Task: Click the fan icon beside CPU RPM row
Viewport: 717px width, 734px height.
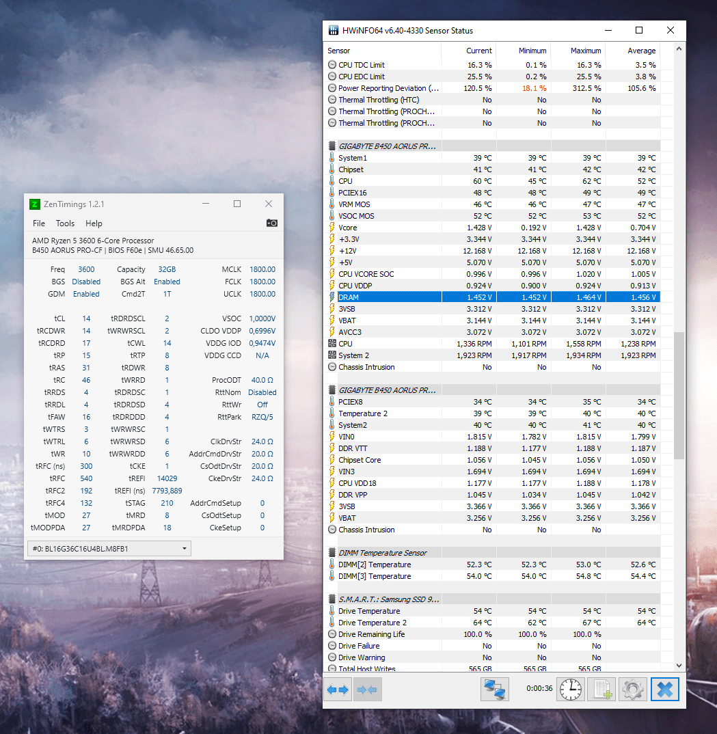Action: (332, 344)
